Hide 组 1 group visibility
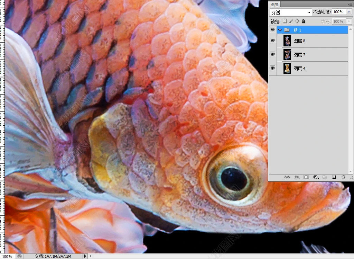The image size is (354, 259). [x=272, y=30]
